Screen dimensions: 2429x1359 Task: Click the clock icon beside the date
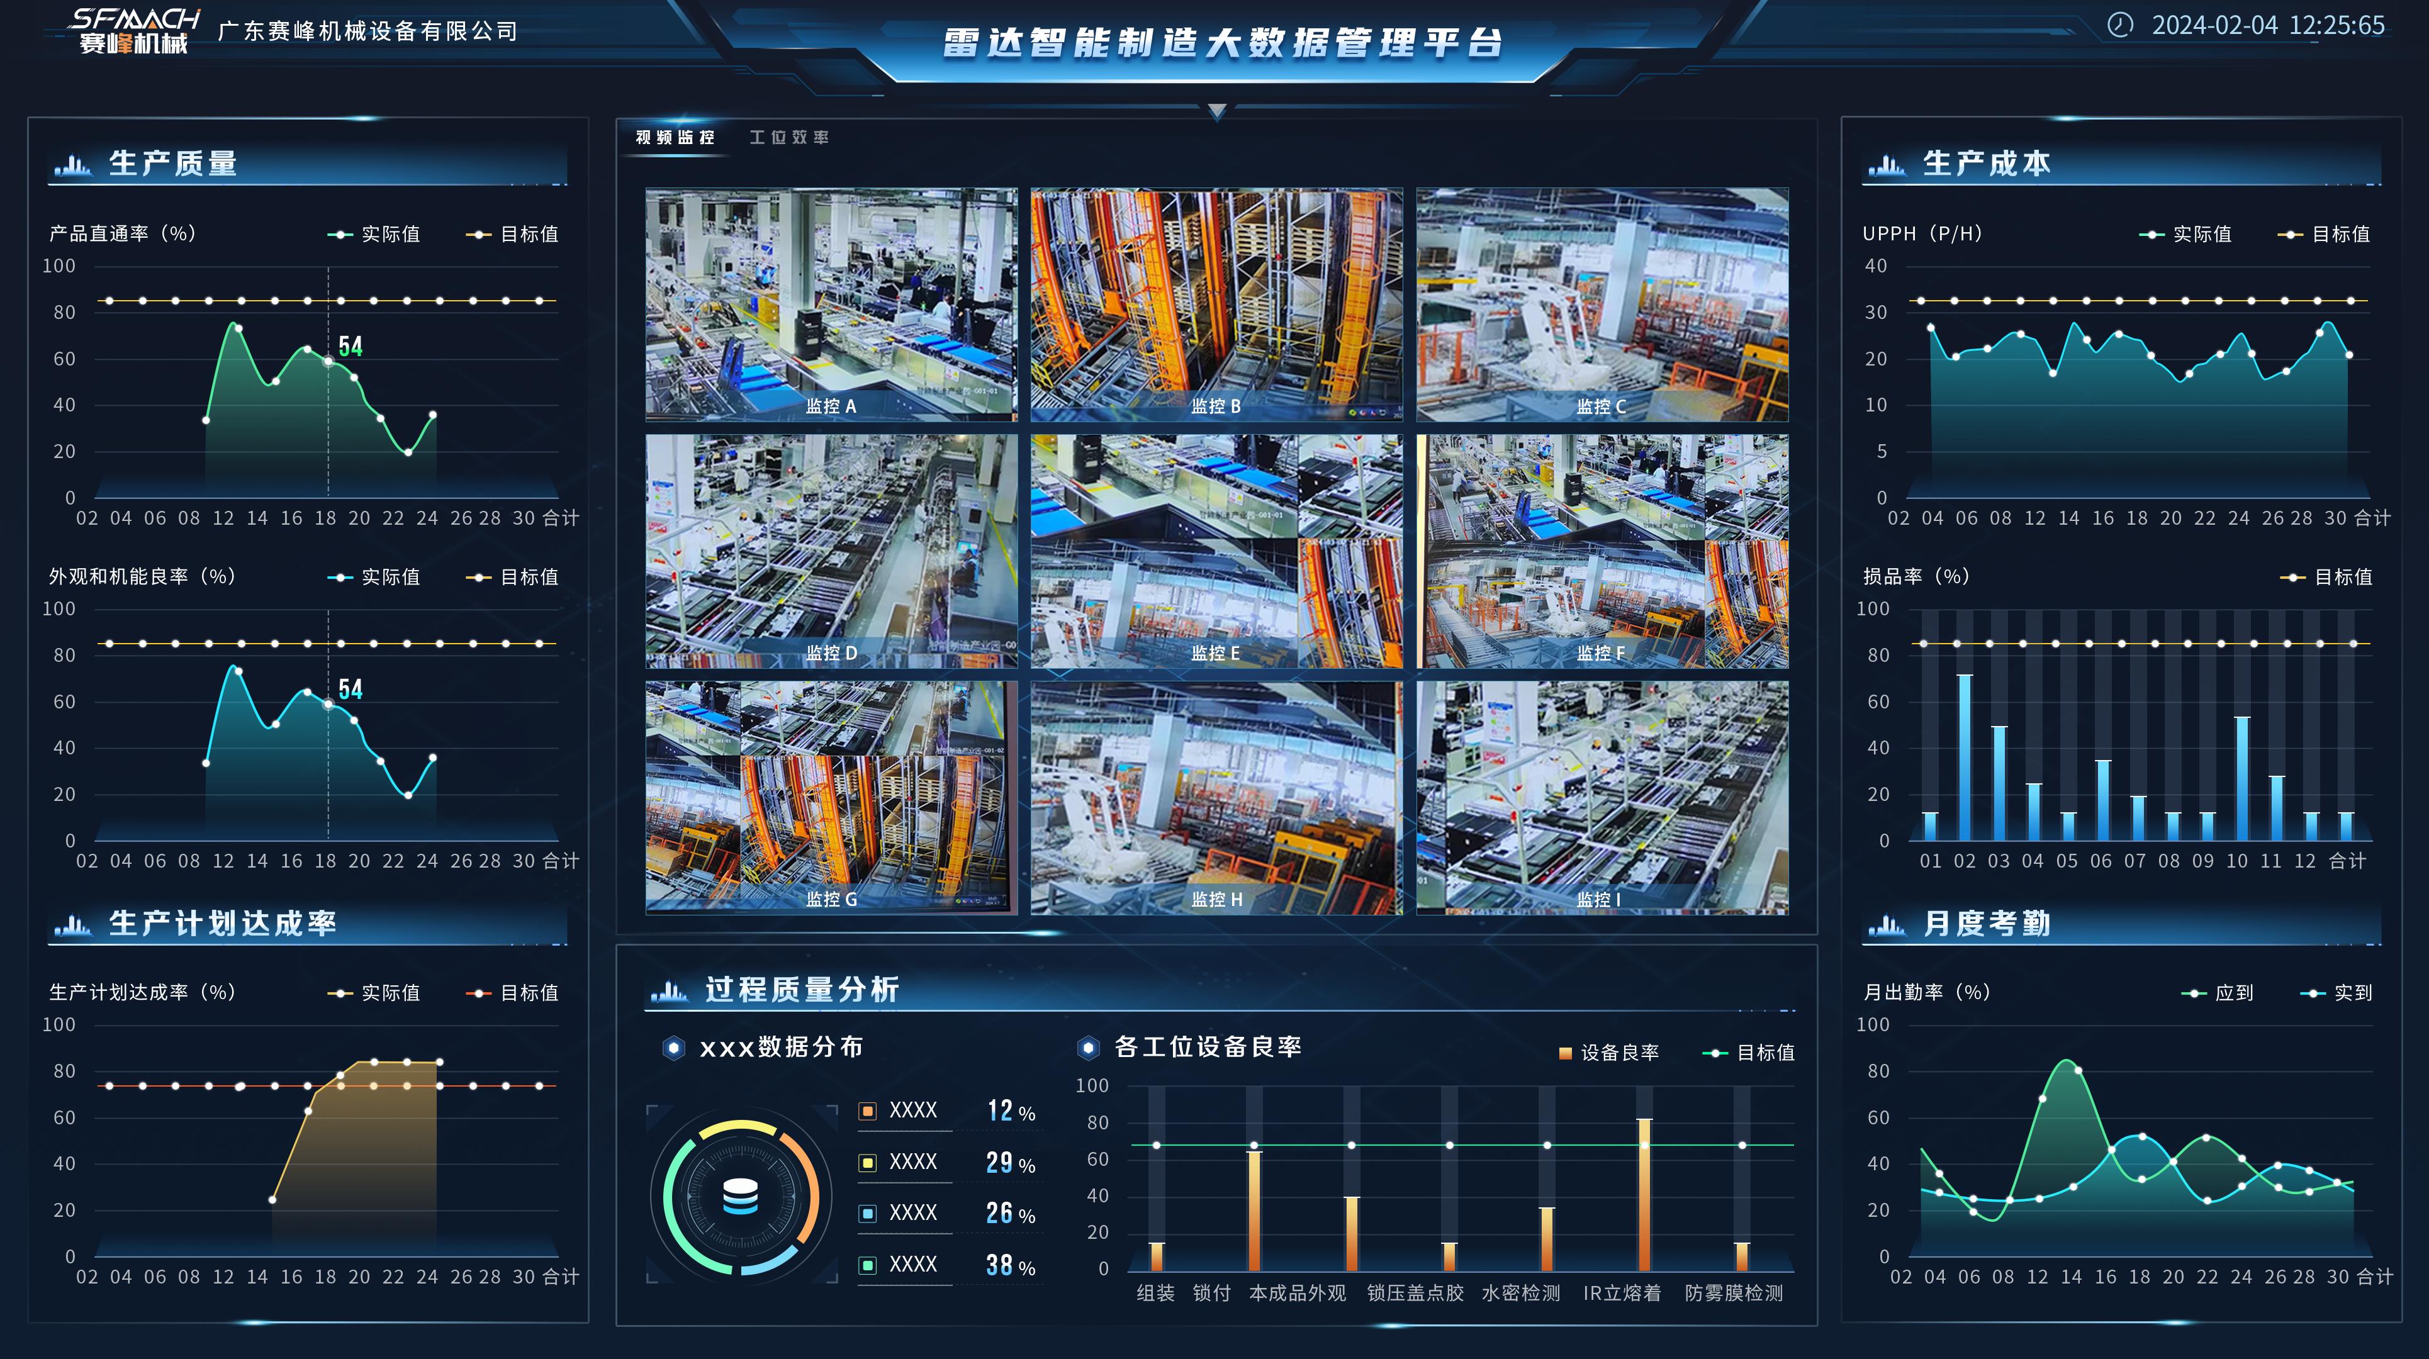2120,25
